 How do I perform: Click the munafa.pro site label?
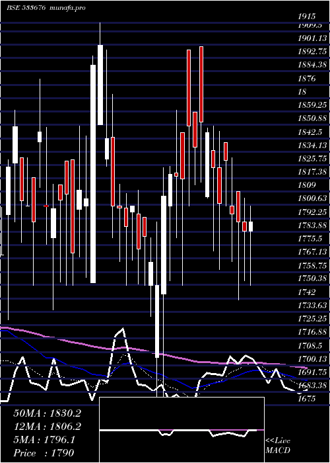pos(68,8)
